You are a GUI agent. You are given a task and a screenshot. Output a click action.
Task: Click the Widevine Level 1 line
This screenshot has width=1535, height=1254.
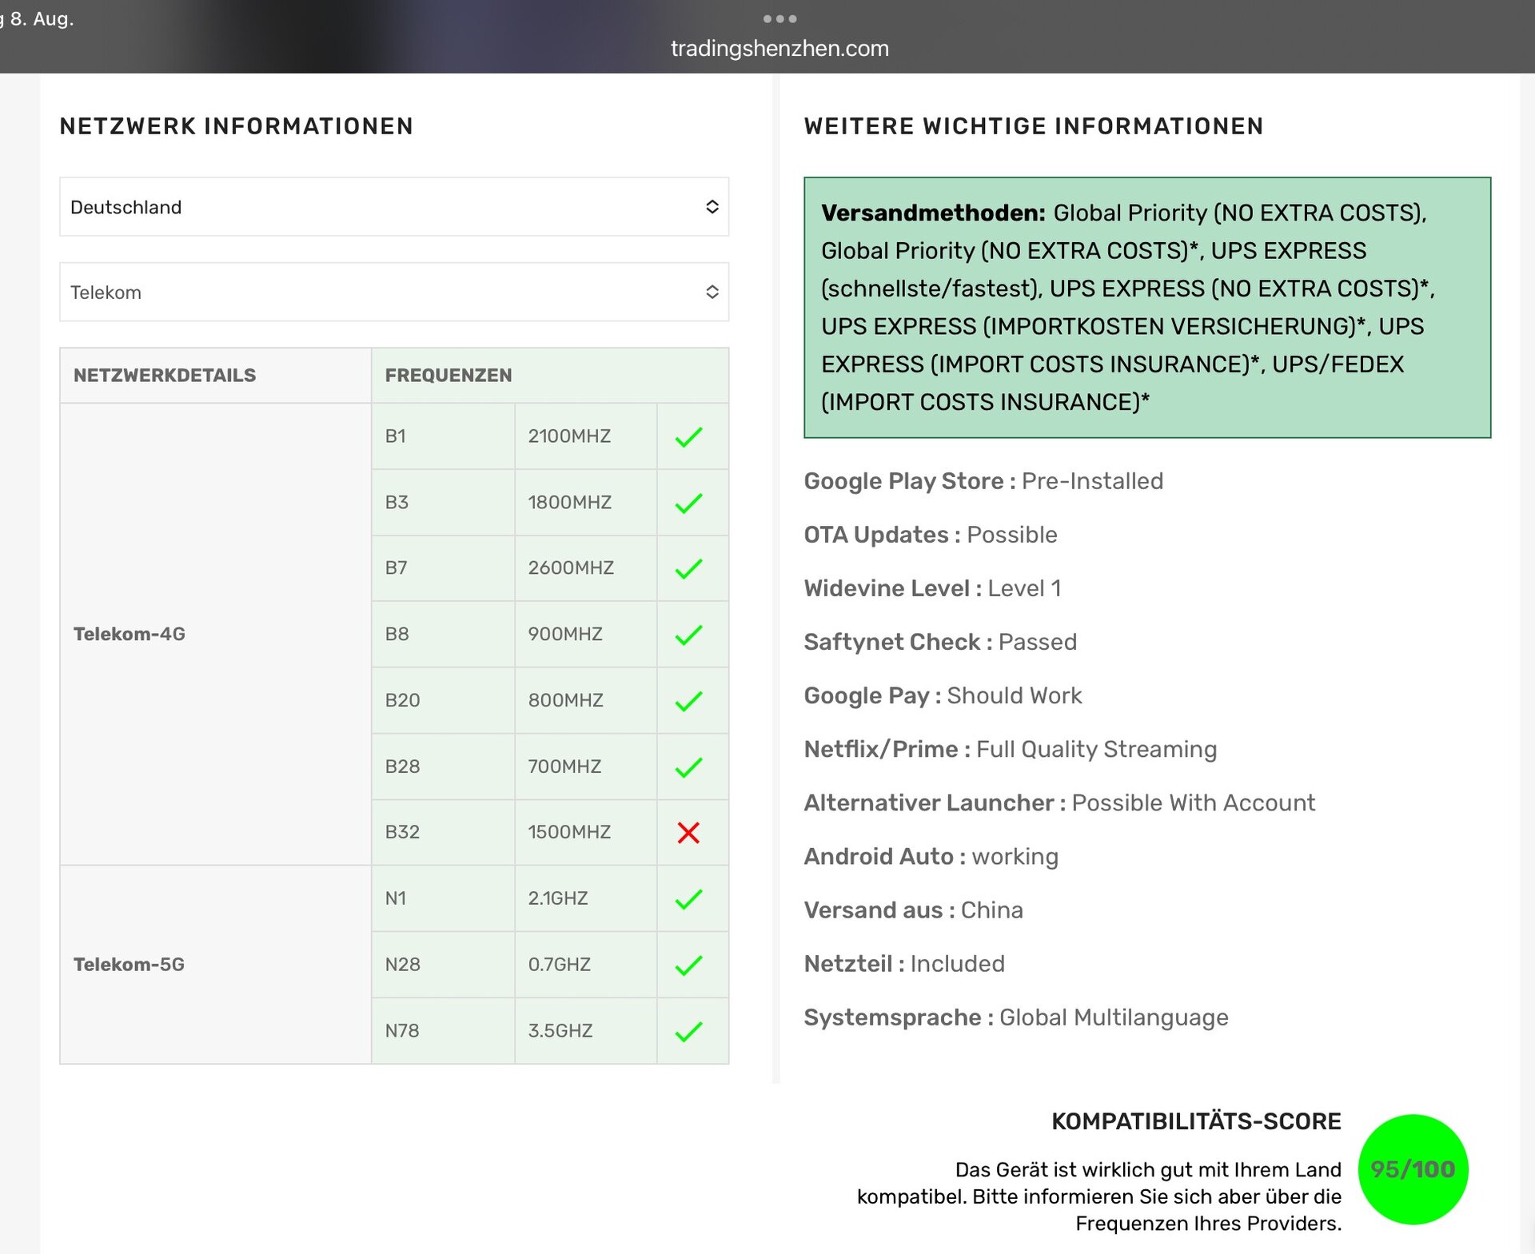[x=933, y=588]
